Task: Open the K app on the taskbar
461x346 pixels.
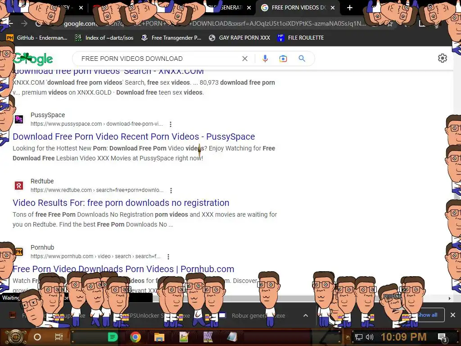Action: [x=208, y=337]
